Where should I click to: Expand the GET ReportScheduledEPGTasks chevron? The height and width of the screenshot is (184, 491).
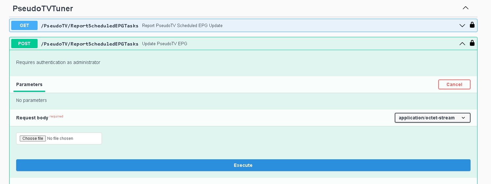coord(462,25)
